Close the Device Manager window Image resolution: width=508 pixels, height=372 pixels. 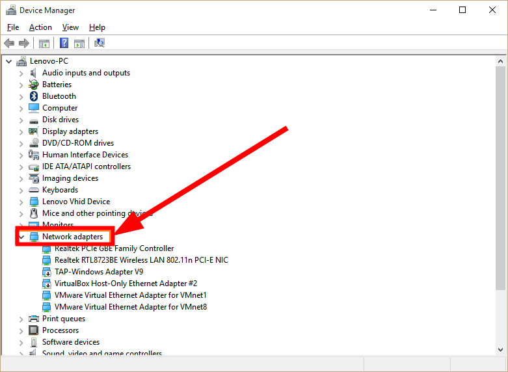click(492, 10)
